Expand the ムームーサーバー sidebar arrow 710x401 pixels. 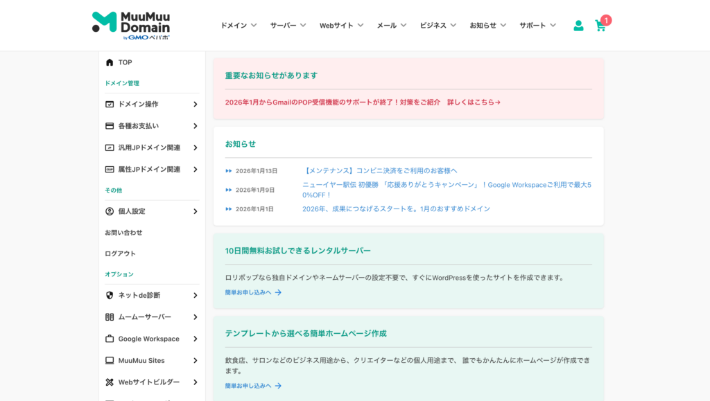click(x=196, y=317)
